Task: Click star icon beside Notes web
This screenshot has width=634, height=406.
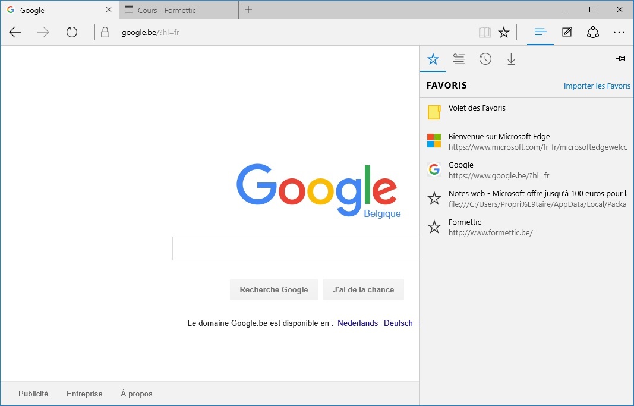Action: 434,198
